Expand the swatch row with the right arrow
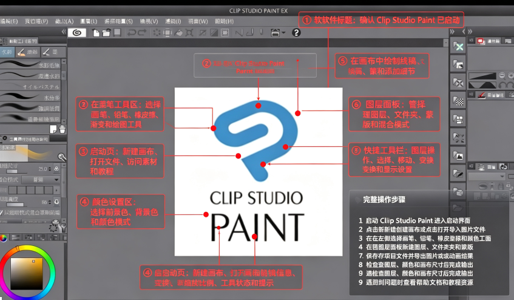514x300 pixels. [x=56, y=190]
